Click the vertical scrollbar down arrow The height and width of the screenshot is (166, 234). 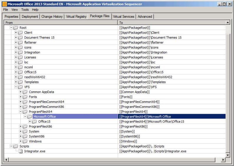(x=228, y=155)
